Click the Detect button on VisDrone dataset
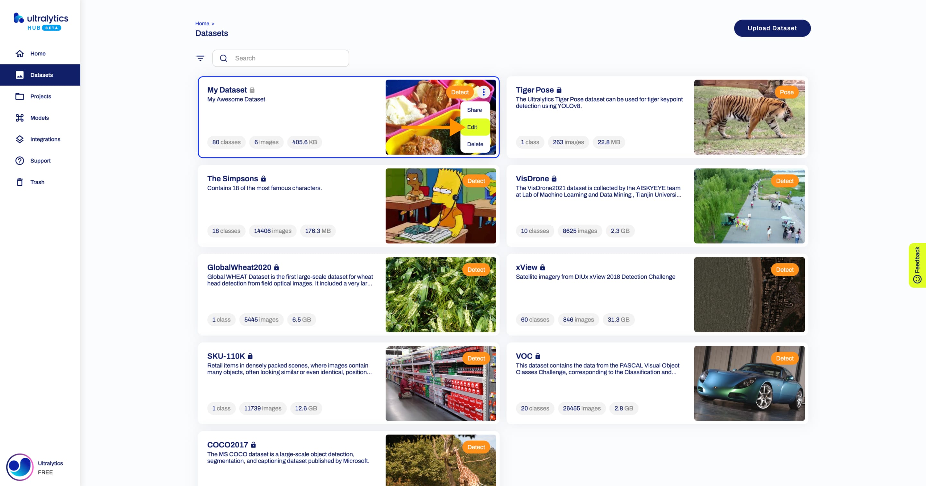 pyautogui.click(x=785, y=181)
